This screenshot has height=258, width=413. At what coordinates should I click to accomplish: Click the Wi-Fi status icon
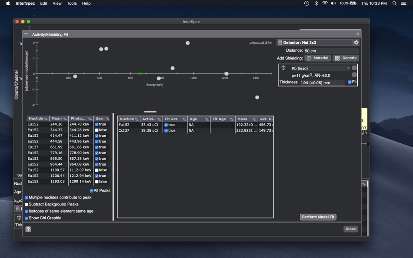(x=325, y=3)
